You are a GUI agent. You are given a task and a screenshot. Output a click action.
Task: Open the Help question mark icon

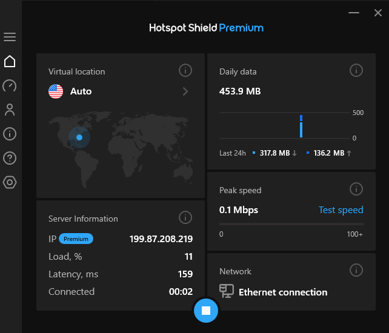10,158
